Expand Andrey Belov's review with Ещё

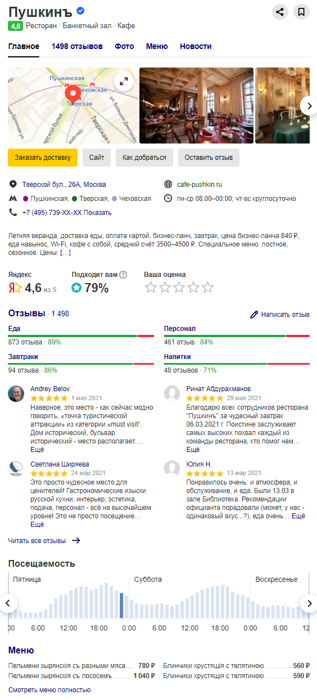[x=37, y=450]
